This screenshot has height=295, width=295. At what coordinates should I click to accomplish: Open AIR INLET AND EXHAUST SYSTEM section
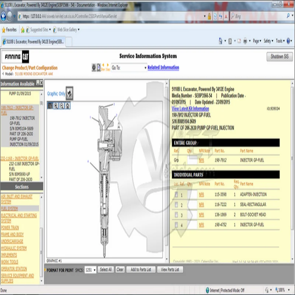tap(17, 199)
